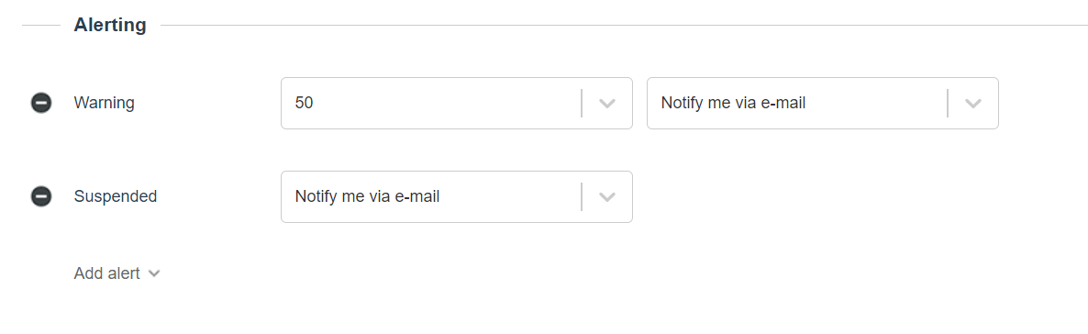
Task: Remove the Suspended alert with minus icon
Action: coord(41,196)
